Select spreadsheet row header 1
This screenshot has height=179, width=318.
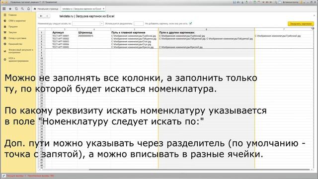[42, 32]
